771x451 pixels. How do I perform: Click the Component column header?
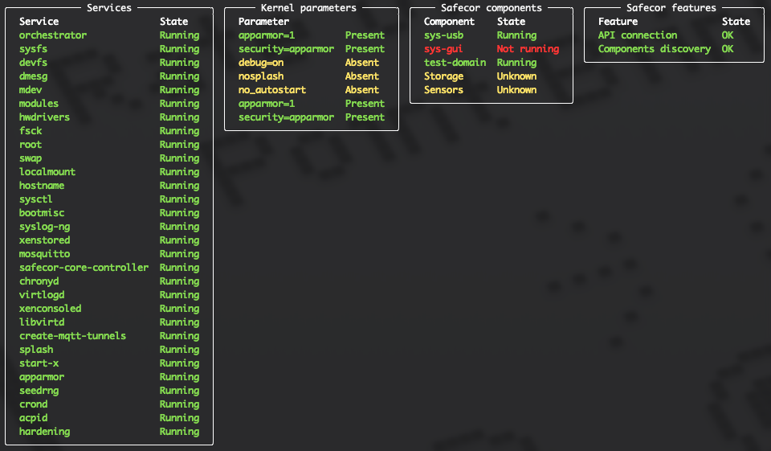coord(449,22)
